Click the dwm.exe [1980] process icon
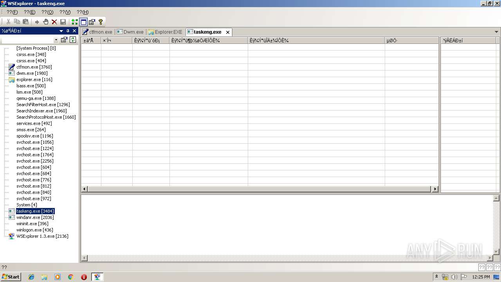This screenshot has height=282, width=501. point(12,73)
